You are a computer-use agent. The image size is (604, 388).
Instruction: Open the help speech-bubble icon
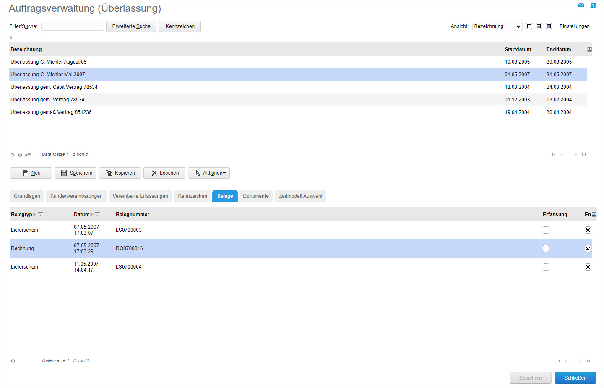(x=593, y=5)
